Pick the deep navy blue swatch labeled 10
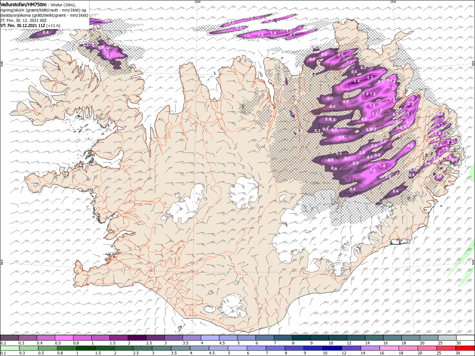 tap(332, 348)
